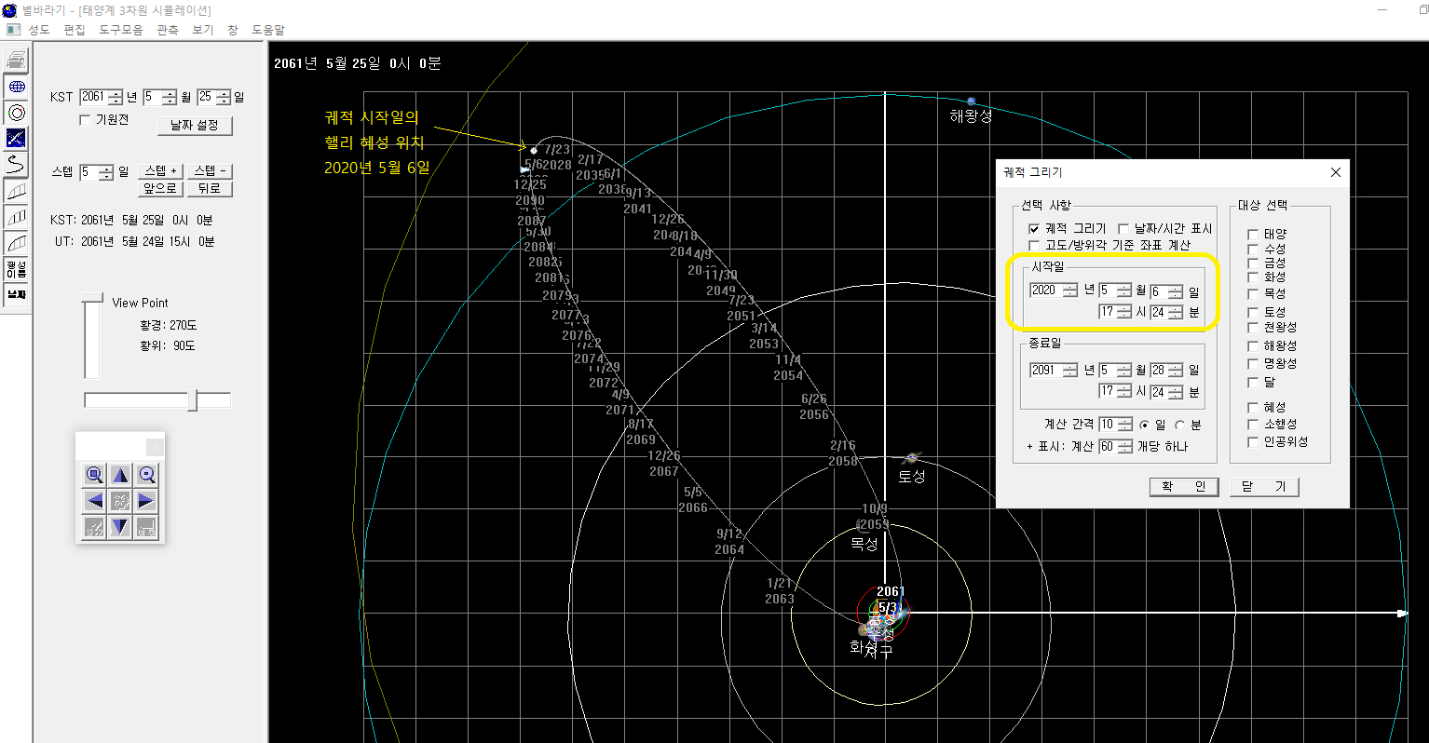Click the horizontal View Point slider thumb
This screenshot has height=743, width=1429.
pyautogui.click(x=192, y=400)
